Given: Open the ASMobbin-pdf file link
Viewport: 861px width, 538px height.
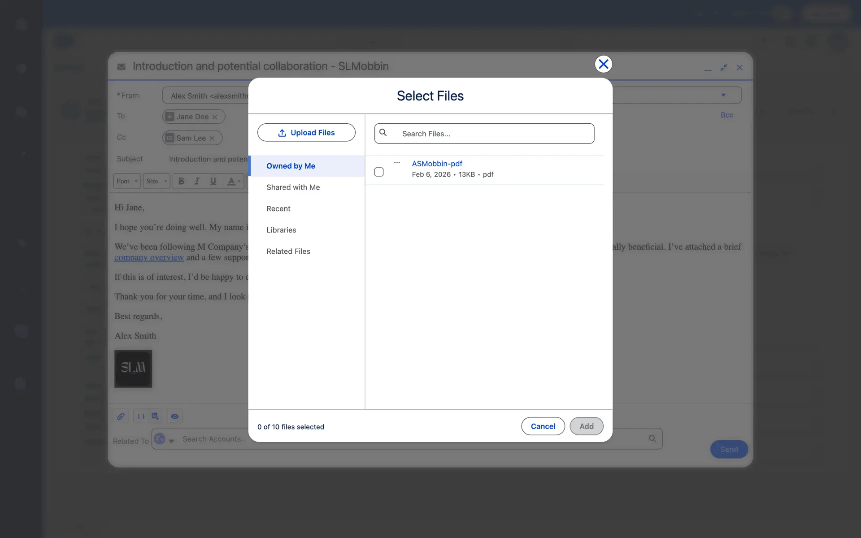Looking at the screenshot, I should (437, 164).
